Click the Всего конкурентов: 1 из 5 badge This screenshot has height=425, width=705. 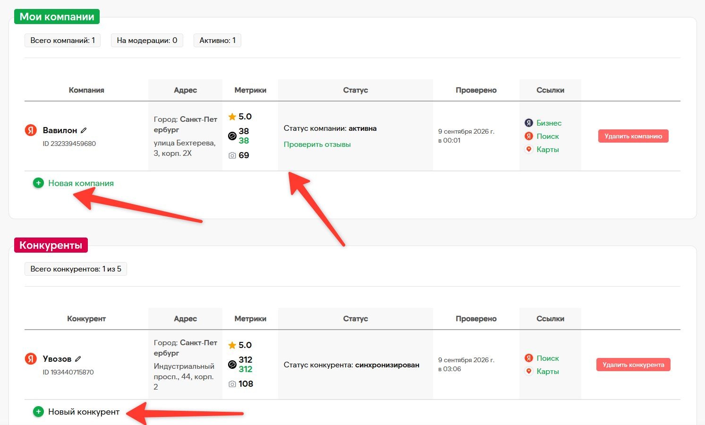(x=76, y=269)
